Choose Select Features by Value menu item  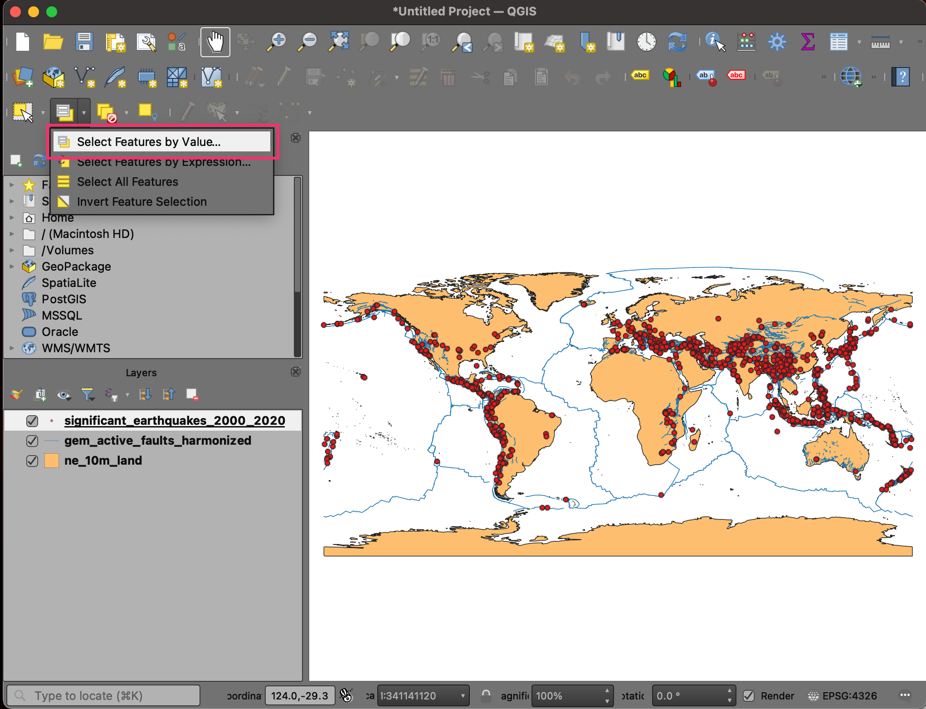tap(161, 142)
